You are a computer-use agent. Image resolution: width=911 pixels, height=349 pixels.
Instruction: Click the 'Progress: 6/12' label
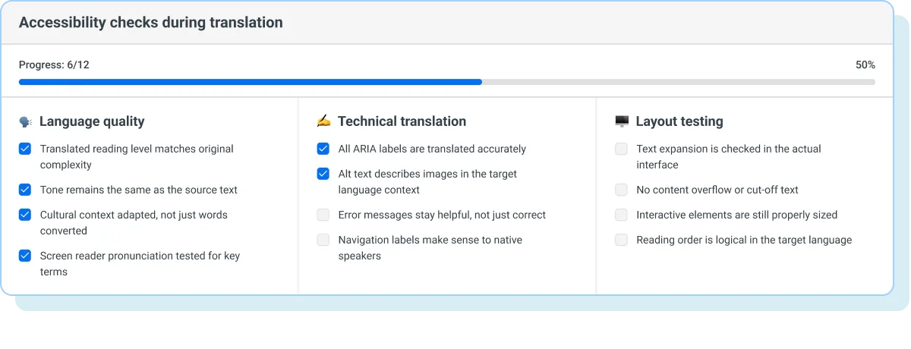click(x=54, y=65)
